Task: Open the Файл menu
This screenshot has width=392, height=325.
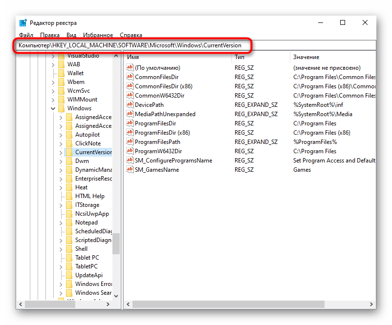Action: (x=26, y=35)
